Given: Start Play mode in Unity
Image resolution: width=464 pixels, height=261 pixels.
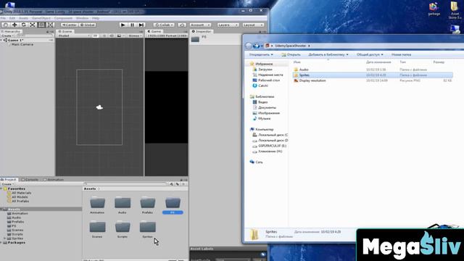Looking at the screenshot, I should click(123, 25).
